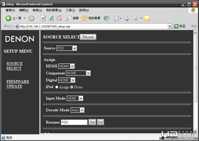
Task: Open the SOURCE SELECT sidebar link
Action: 15,66
